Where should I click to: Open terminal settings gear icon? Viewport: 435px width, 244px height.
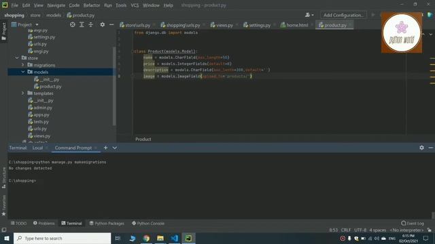[421, 148]
